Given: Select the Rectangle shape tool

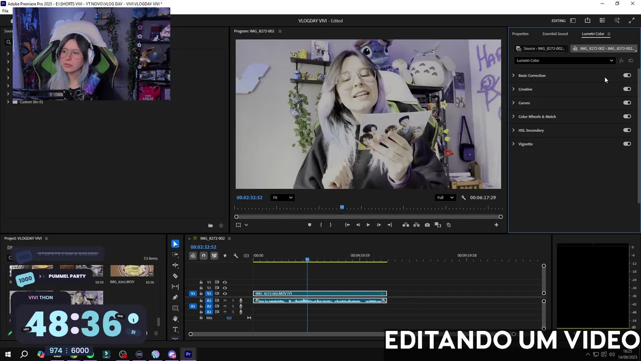Looking at the screenshot, I should click(175, 308).
